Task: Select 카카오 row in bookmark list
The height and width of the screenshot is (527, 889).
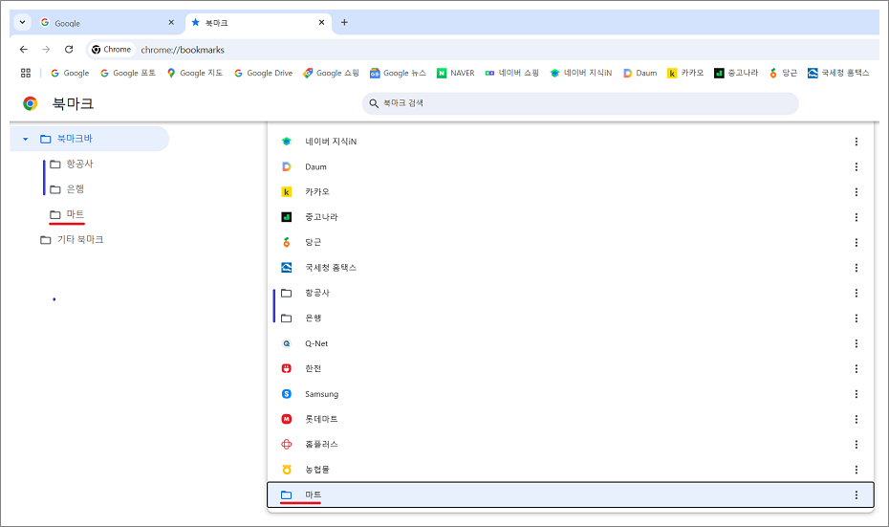Action: click(x=571, y=191)
